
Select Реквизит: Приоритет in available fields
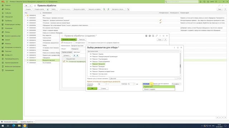pyautogui.click(x=99, y=64)
